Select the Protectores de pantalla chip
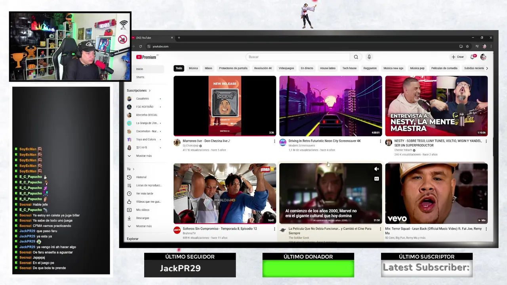The height and width of the screenshot is (285, 507). click(233, 68)
